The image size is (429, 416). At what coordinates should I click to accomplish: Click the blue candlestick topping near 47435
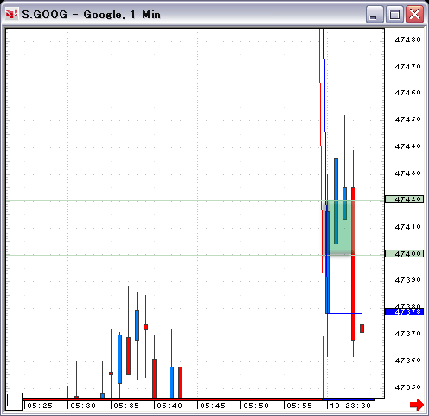coord(336,201)
